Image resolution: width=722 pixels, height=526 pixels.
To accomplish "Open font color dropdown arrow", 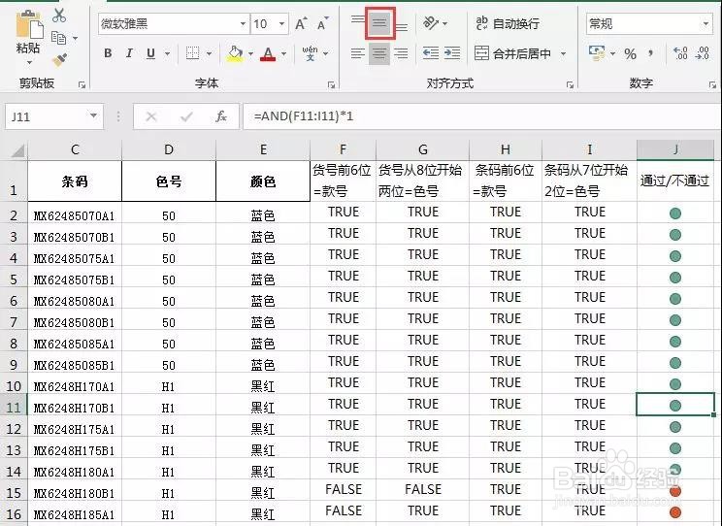I will 283,54.
